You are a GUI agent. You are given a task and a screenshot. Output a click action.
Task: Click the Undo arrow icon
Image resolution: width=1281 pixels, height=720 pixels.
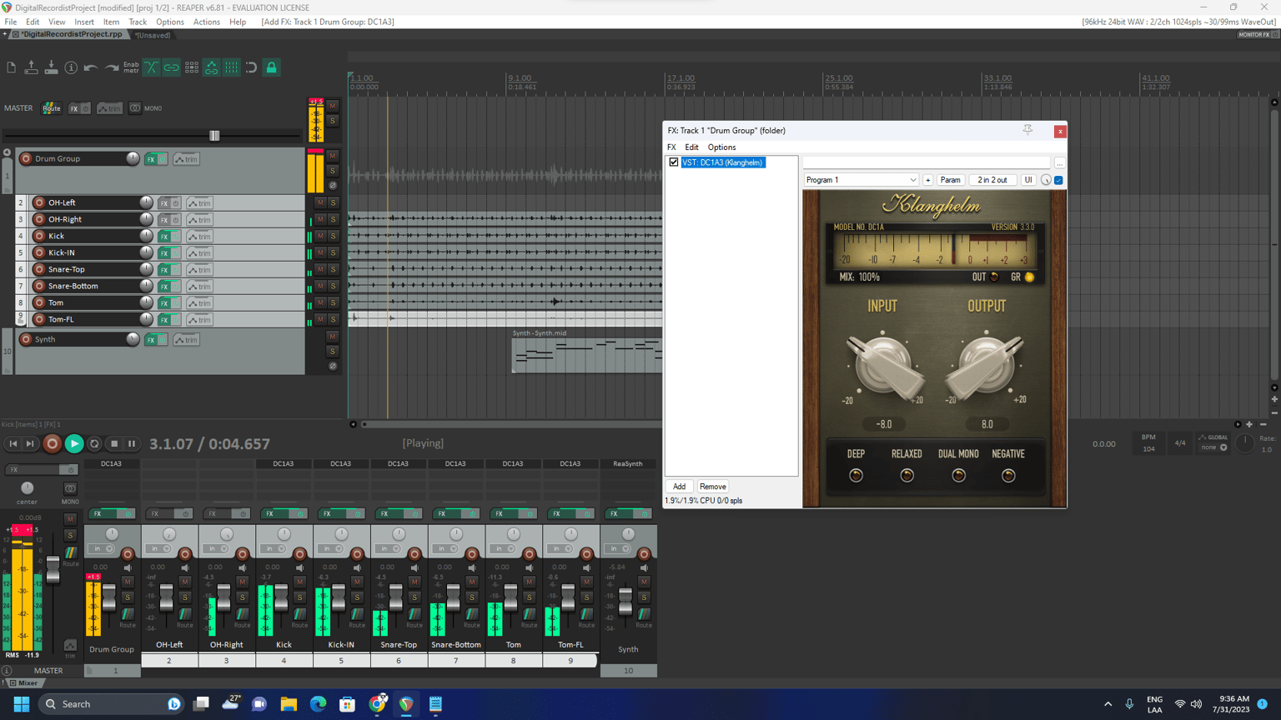point(91,67)
